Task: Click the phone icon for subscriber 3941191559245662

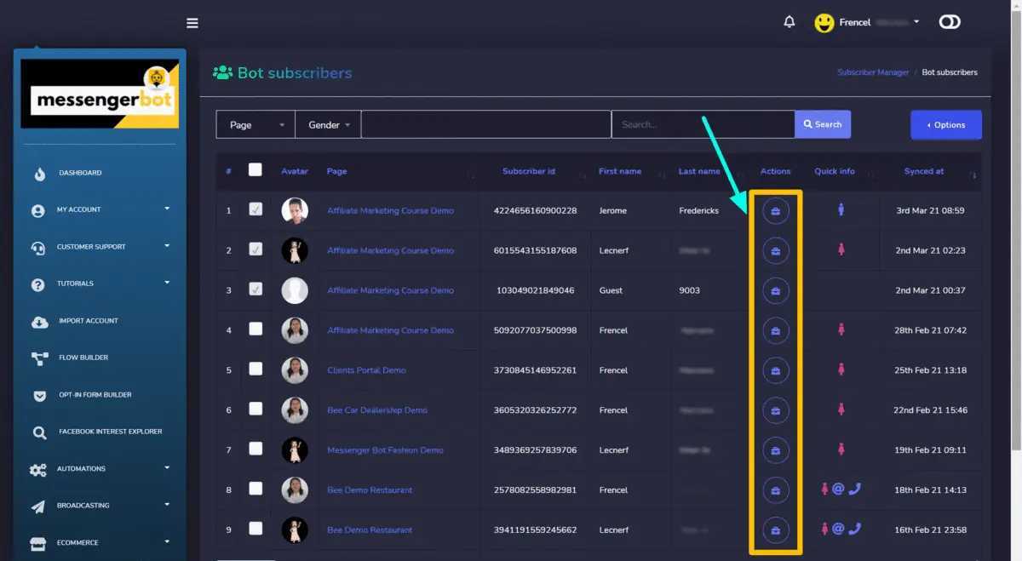Action: click(855, 529)
